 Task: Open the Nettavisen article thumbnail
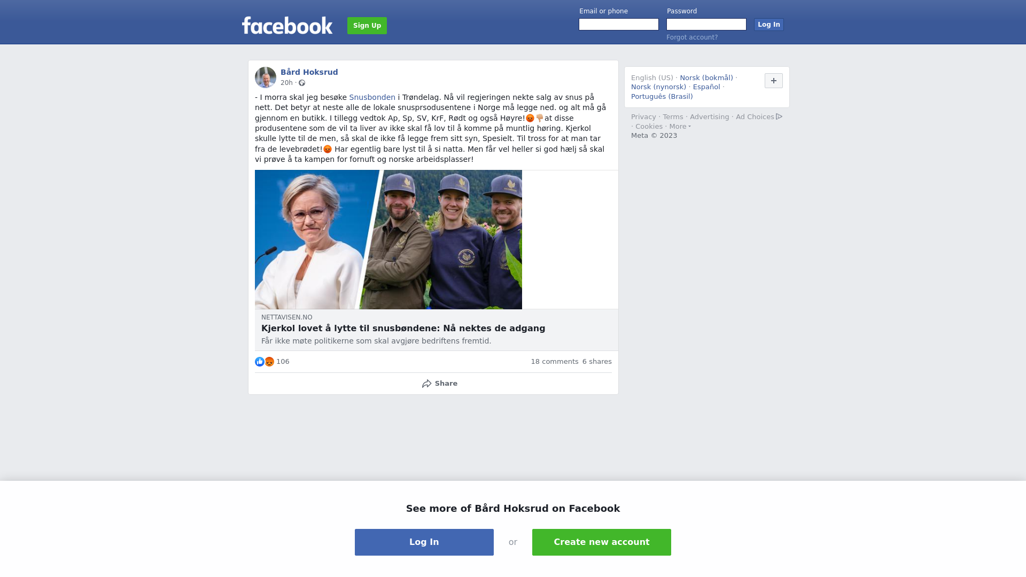[x=388, y=239]
